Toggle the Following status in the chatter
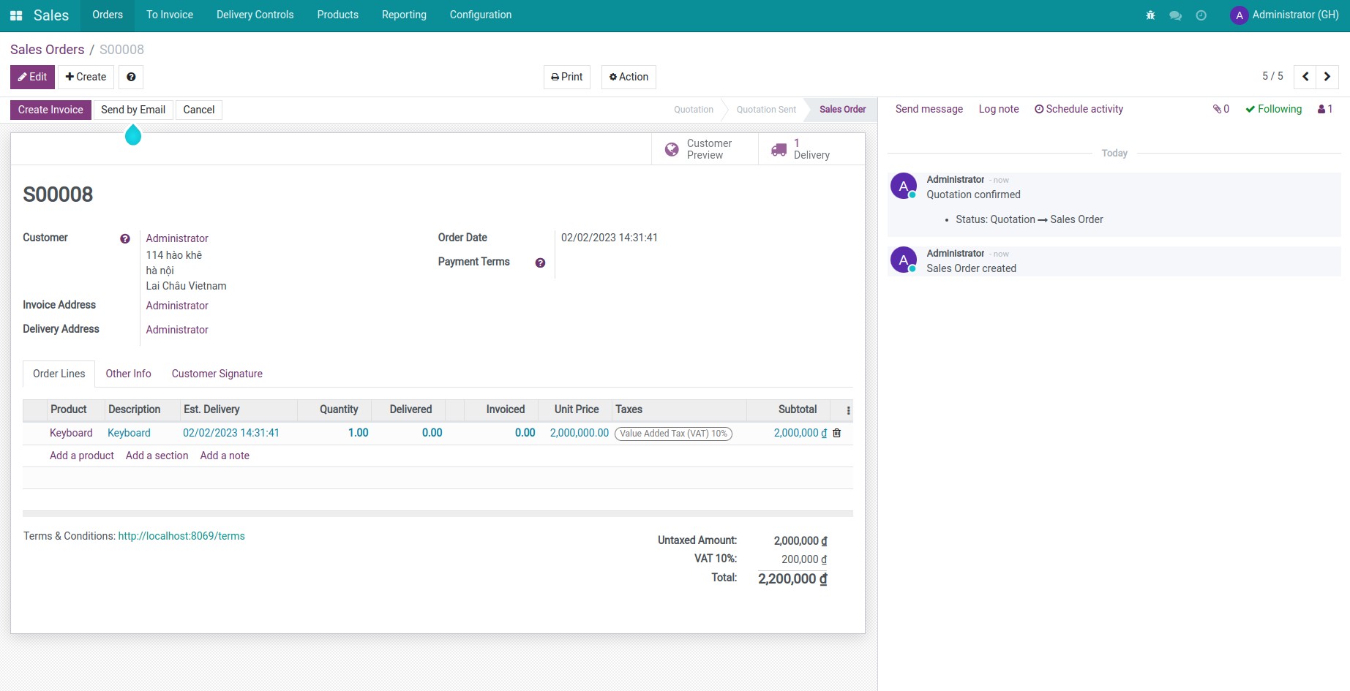1350x691 pixels. click(x=1273, y=109)
